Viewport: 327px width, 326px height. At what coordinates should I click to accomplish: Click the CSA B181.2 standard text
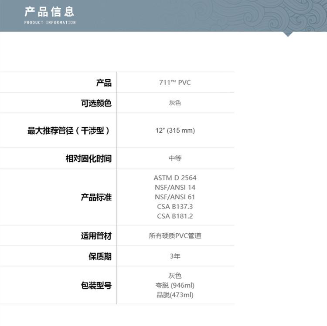pos(175,216)
